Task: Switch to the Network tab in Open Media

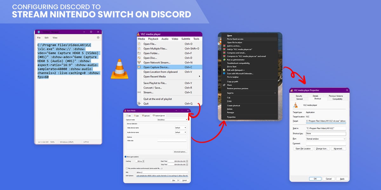Action: [x=146, y=116]
